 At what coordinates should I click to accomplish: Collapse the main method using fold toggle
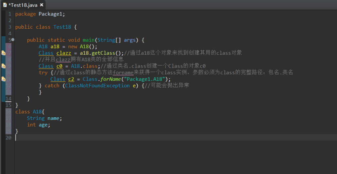pos(13,40)
